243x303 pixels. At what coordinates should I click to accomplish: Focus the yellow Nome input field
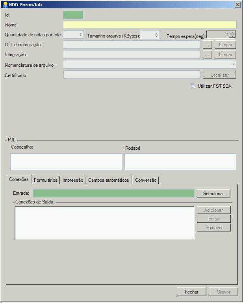[x=150, y=25]
